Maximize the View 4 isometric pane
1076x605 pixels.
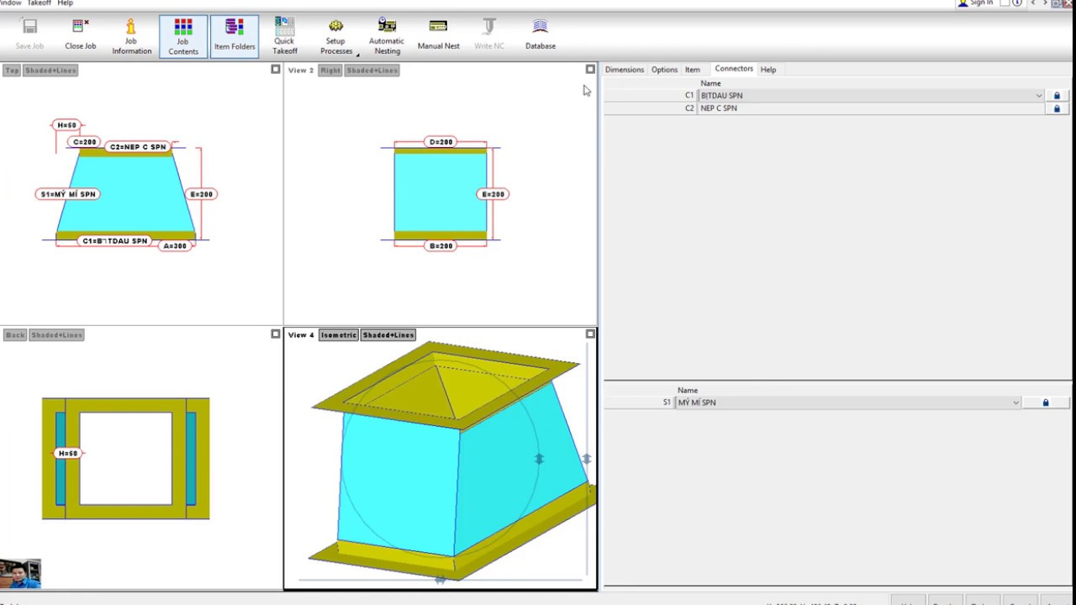coord(590,334)
